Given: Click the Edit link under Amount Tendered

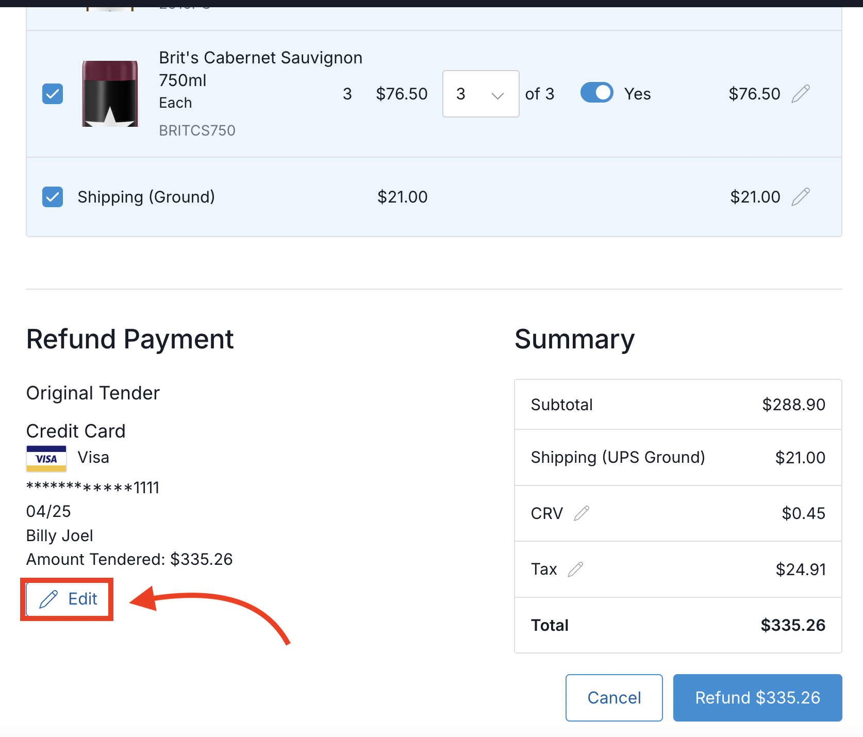Looking at the screenshot, I should tap(67, 599).
